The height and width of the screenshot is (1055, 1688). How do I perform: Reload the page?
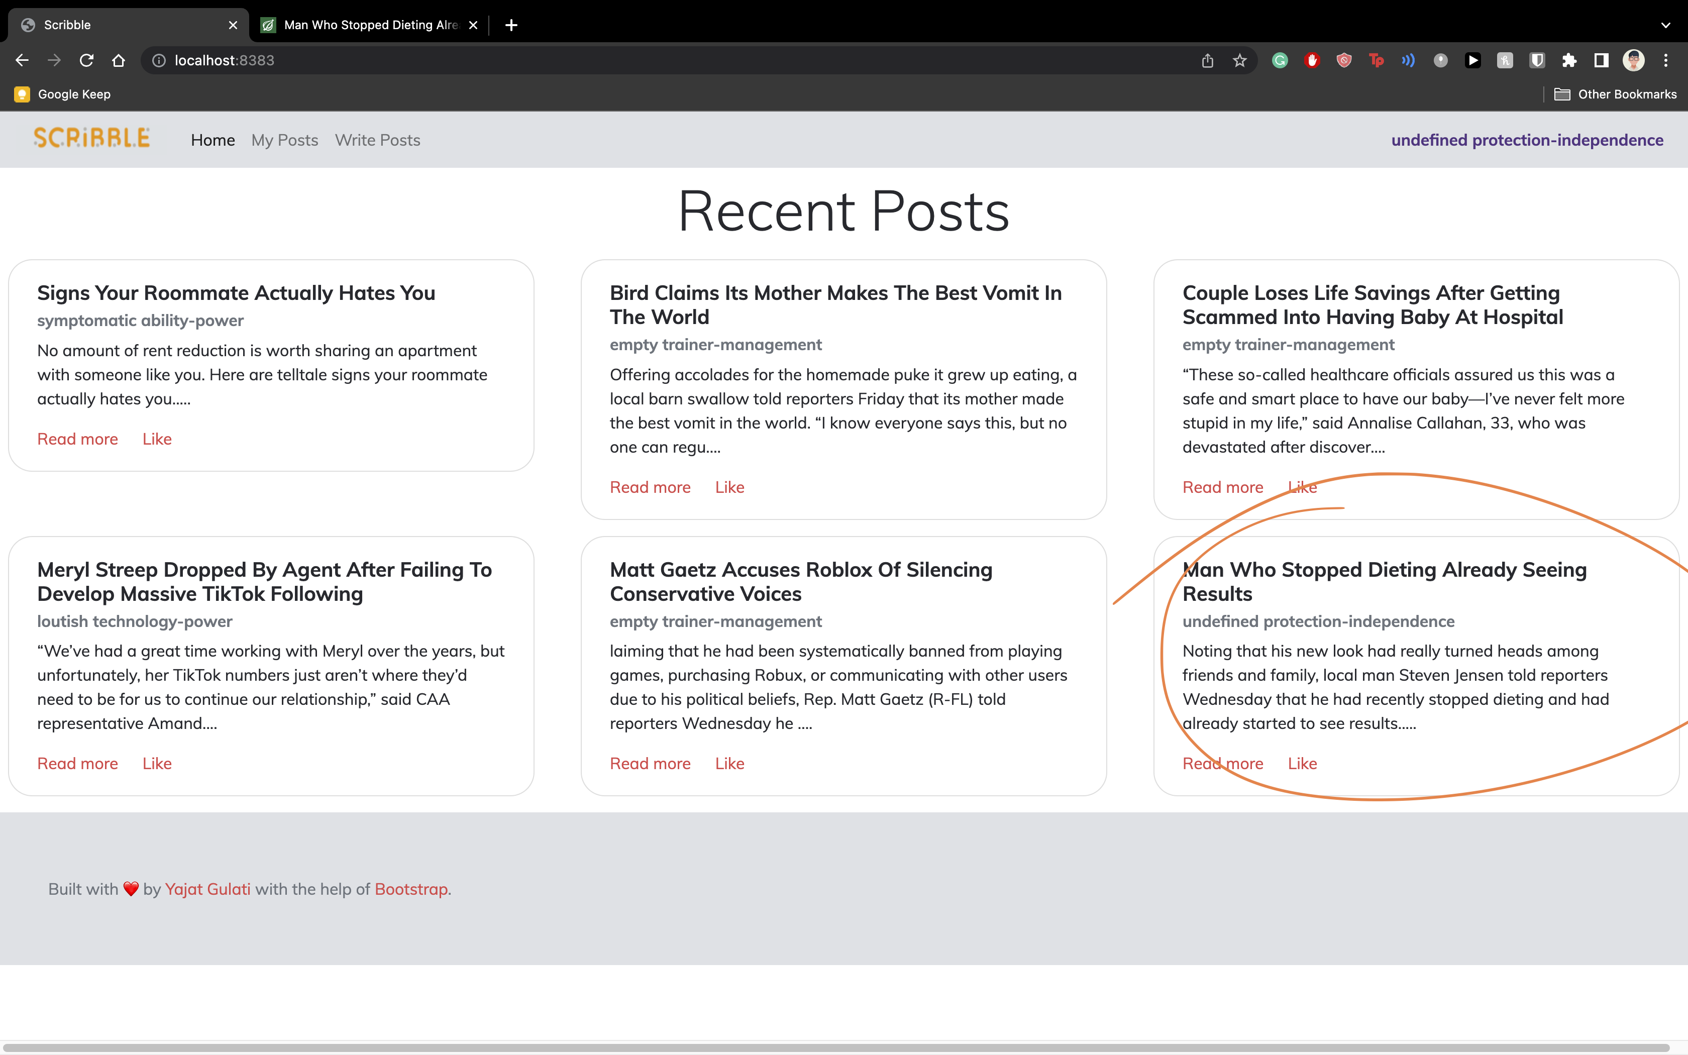(x=86, y=61)
